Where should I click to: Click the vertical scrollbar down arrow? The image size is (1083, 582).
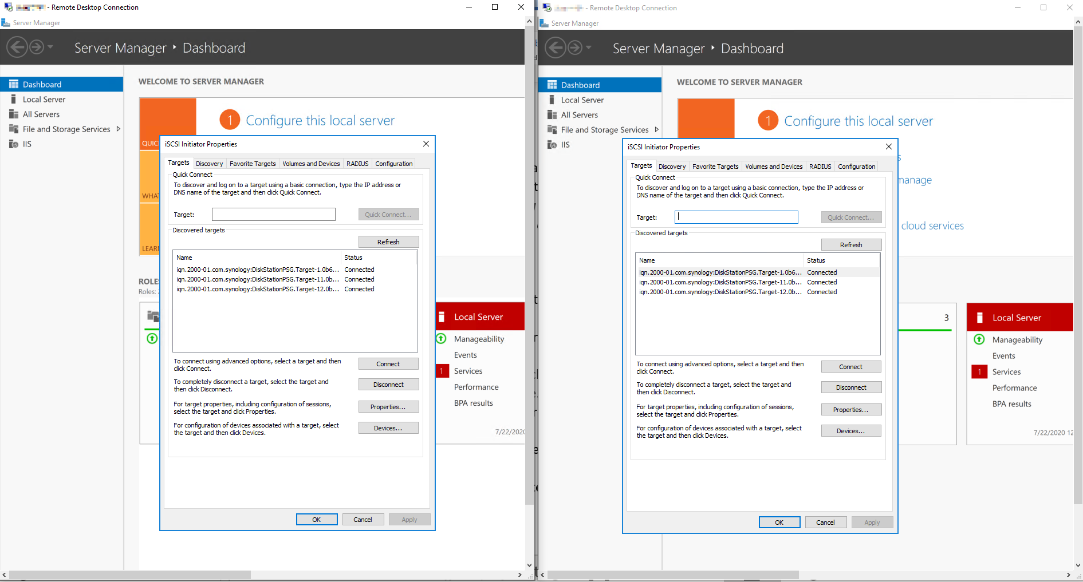pyautogui.click(x=529, y=565)
